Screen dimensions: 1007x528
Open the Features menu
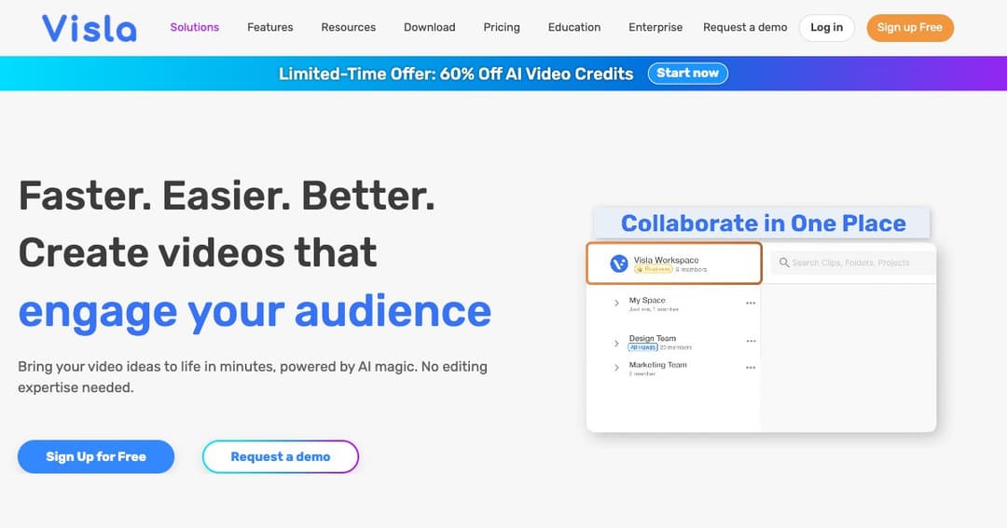269,27
